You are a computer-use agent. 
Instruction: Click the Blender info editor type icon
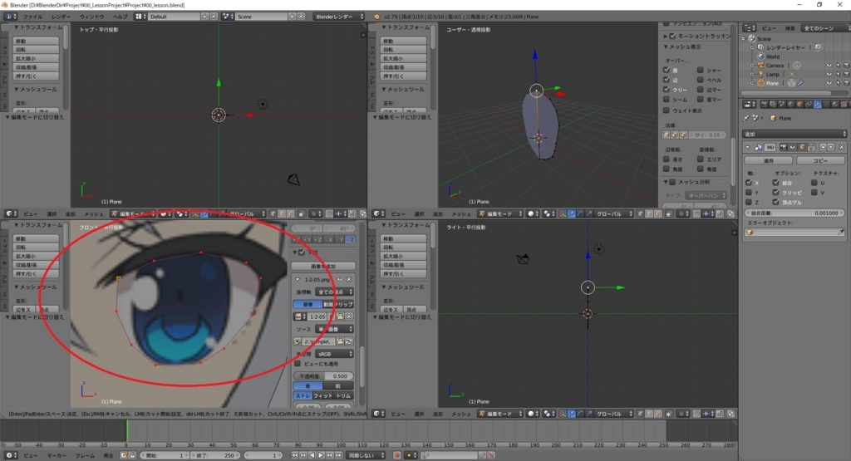7,17
